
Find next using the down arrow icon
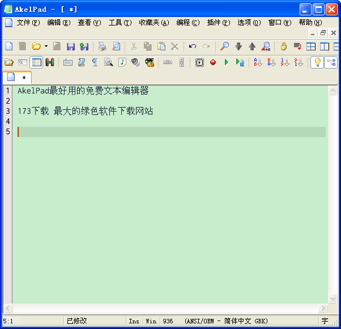pyautogui.click(x=238, y=46)
